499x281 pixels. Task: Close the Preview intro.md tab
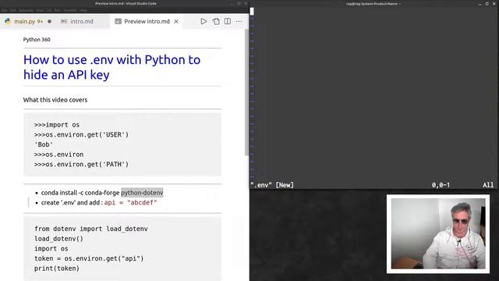click(x=176, y=21)
